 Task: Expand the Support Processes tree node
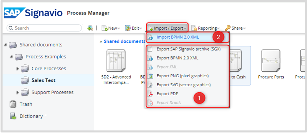(x=18, y=92)
